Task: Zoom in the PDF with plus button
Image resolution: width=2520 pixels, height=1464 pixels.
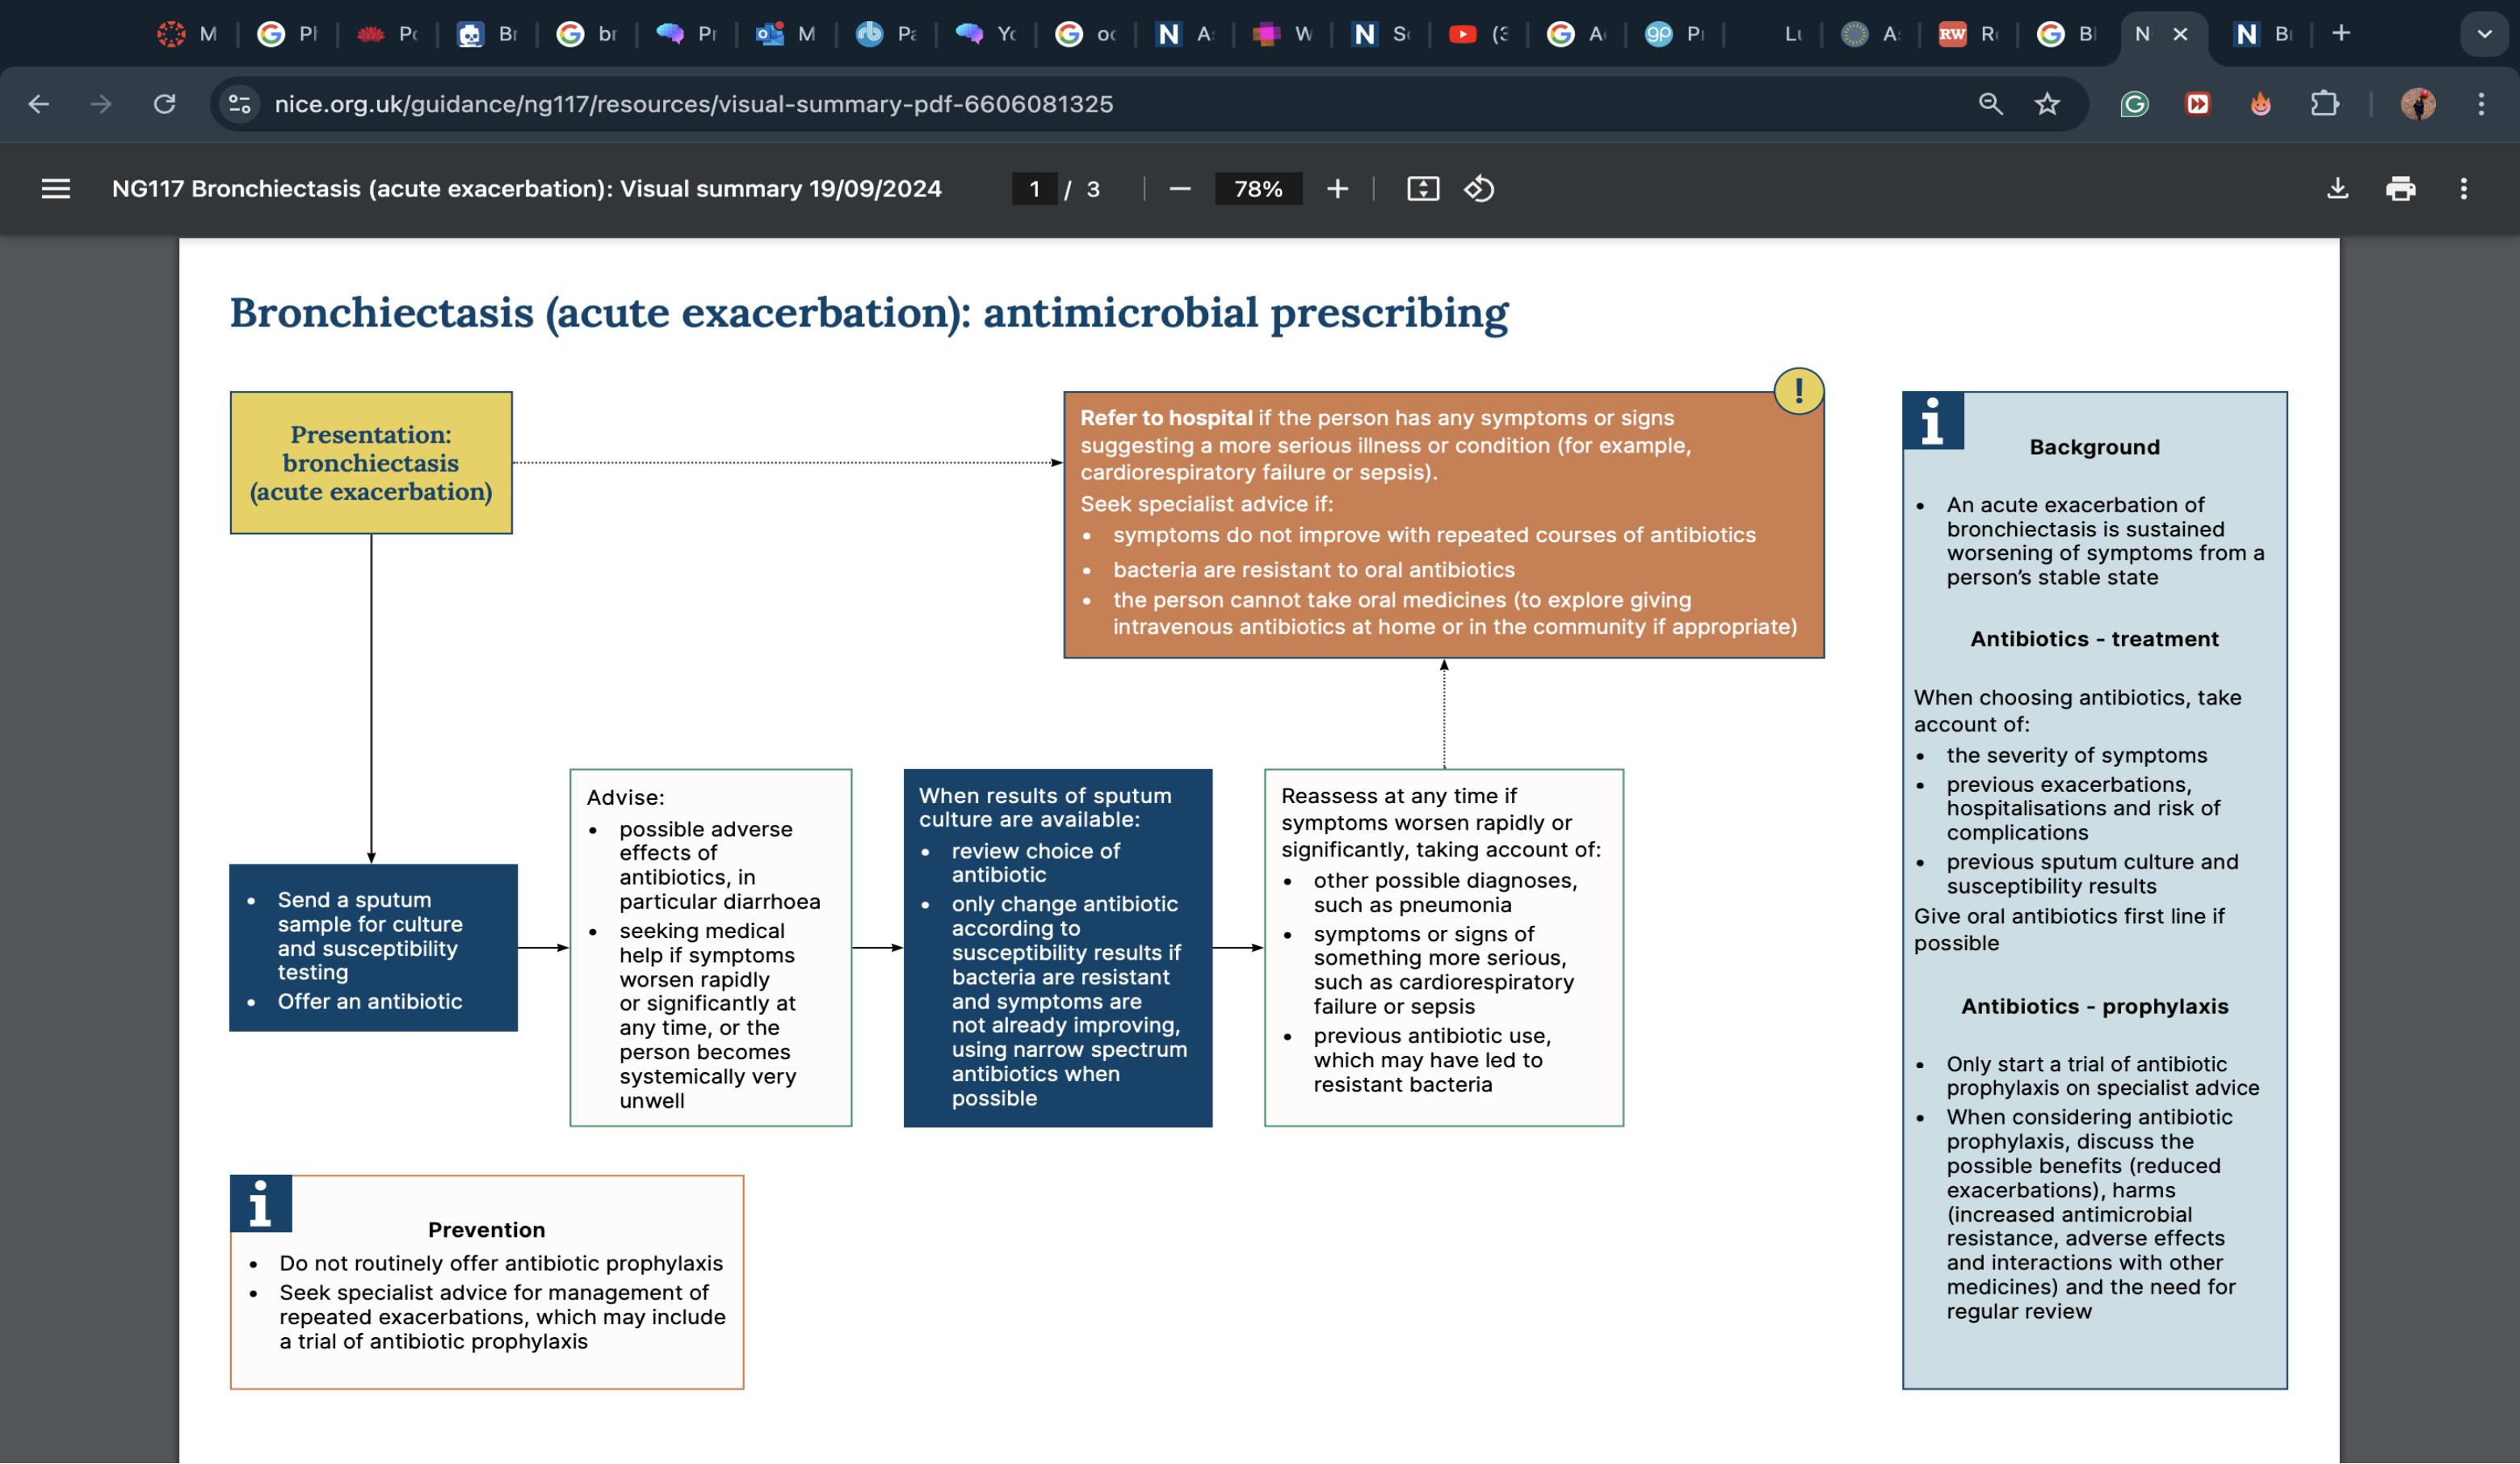Action: [x=1337, y=189]
